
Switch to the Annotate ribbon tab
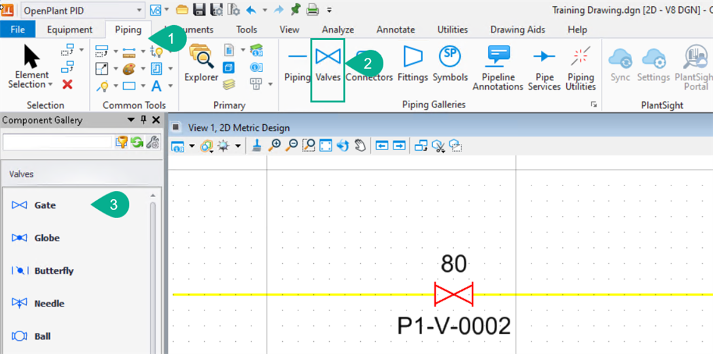point(396,29)
